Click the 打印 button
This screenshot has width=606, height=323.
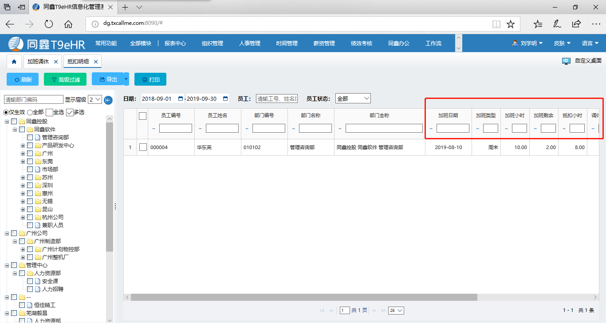coord(150,79)
